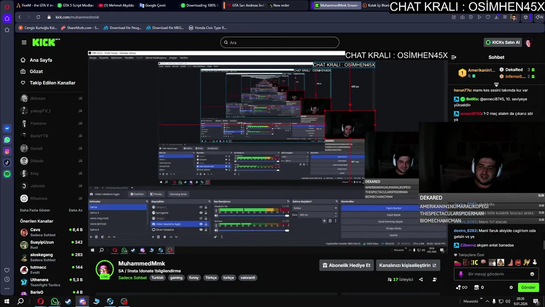Open the chat shop icon

476,287
